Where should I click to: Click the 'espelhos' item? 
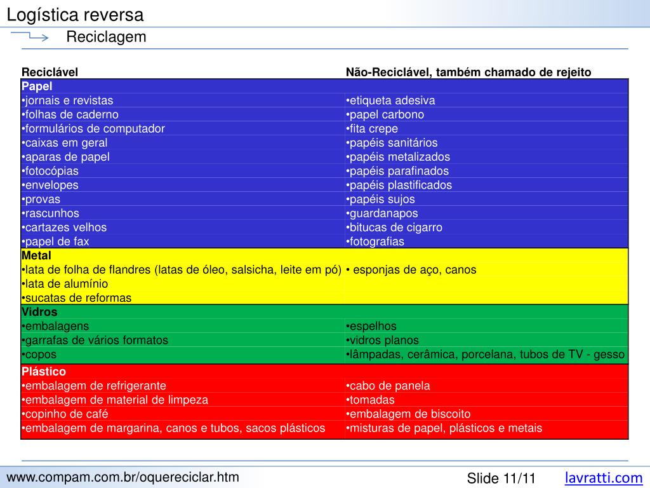(371, 326)
